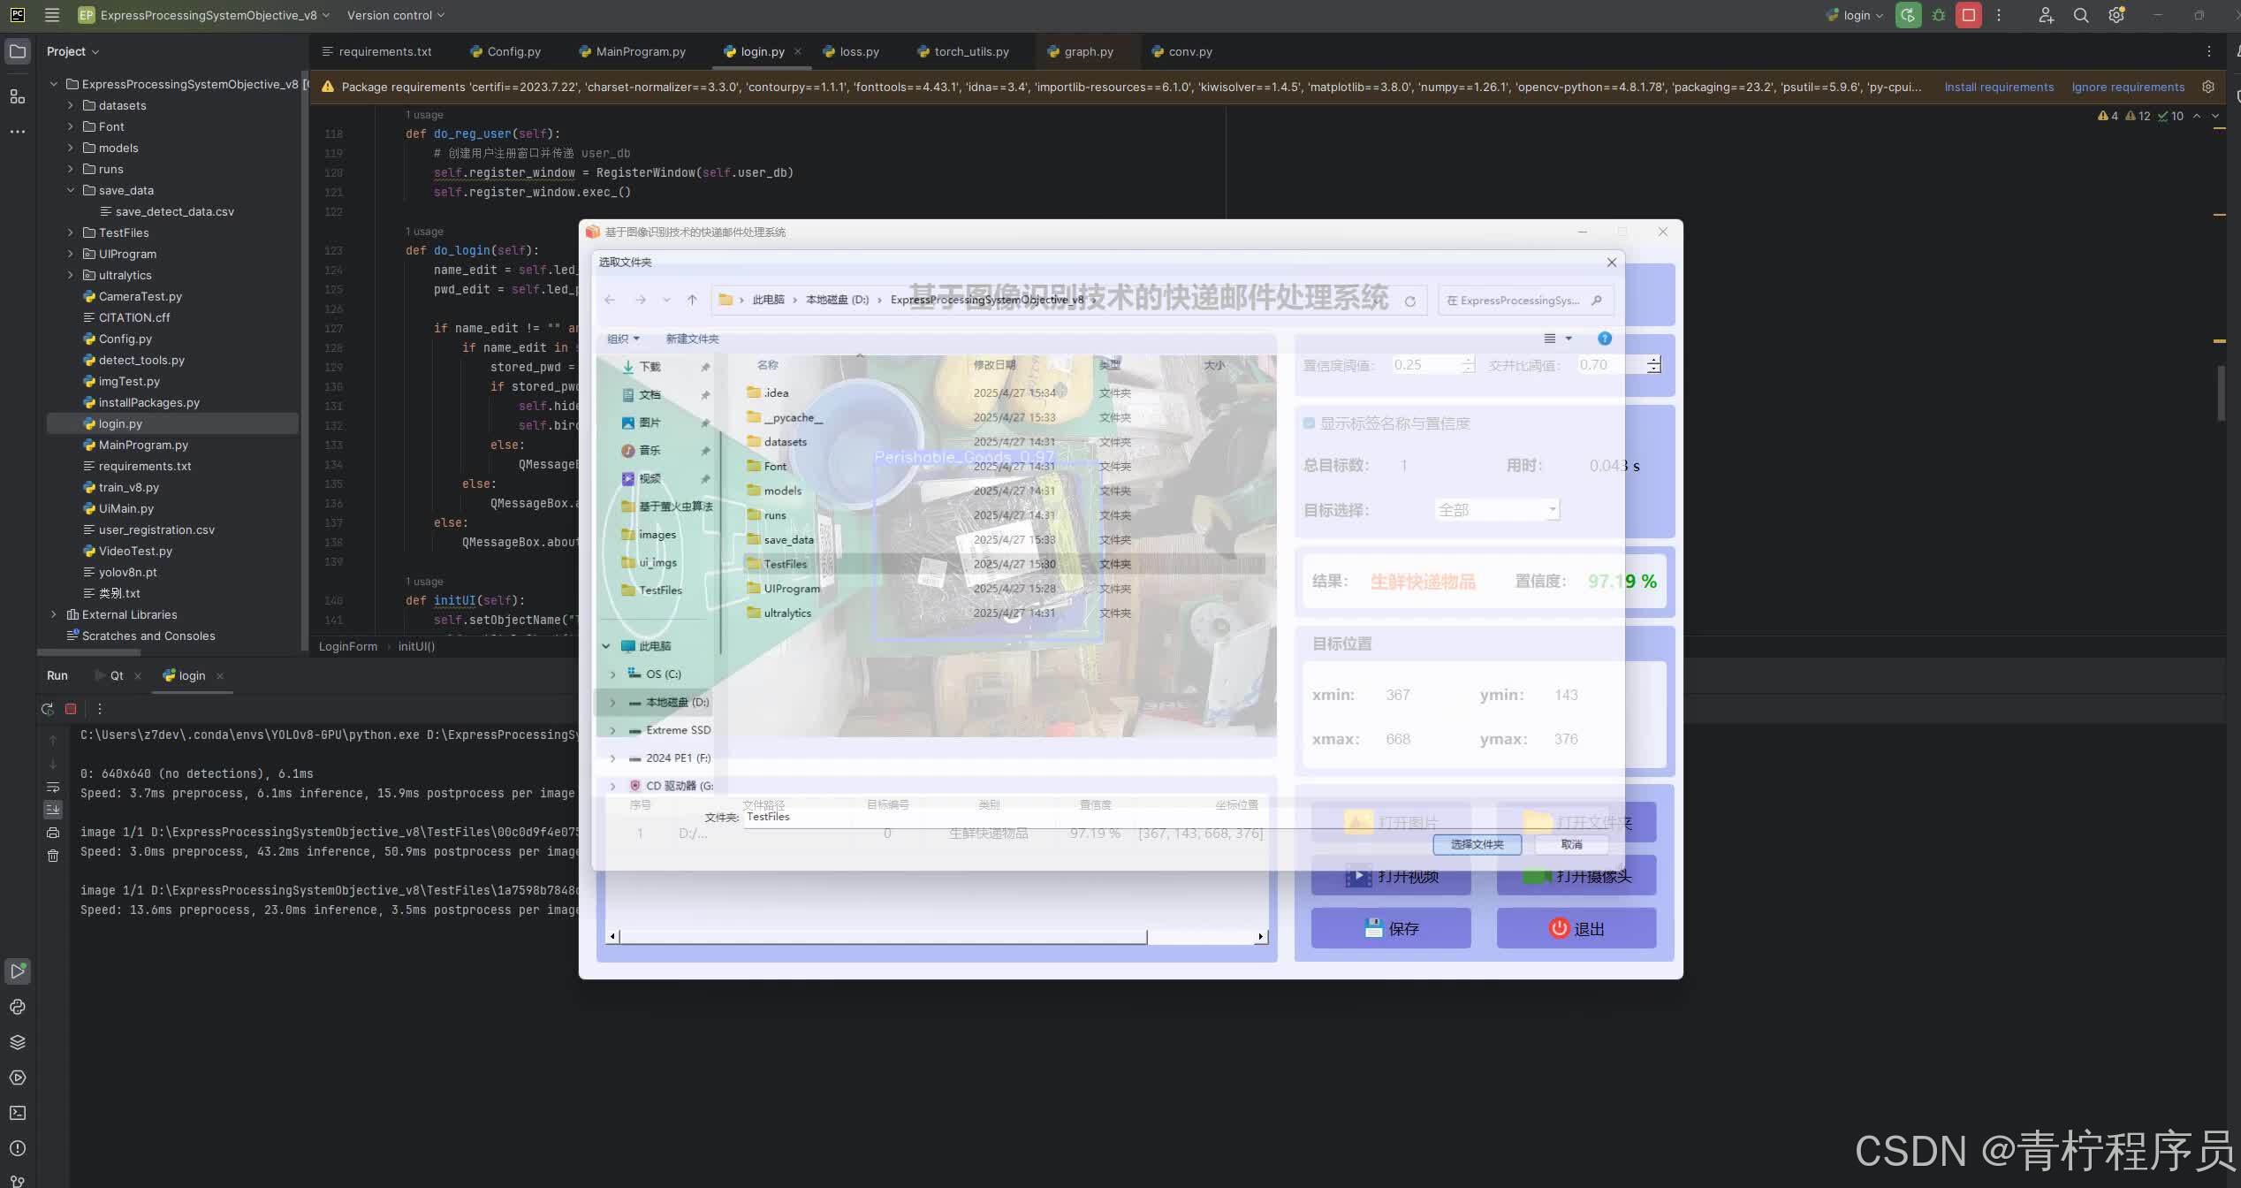Open the Structure tool window icon
The height and width of the screenshot is (1188, 2241).
click(18, 96)
